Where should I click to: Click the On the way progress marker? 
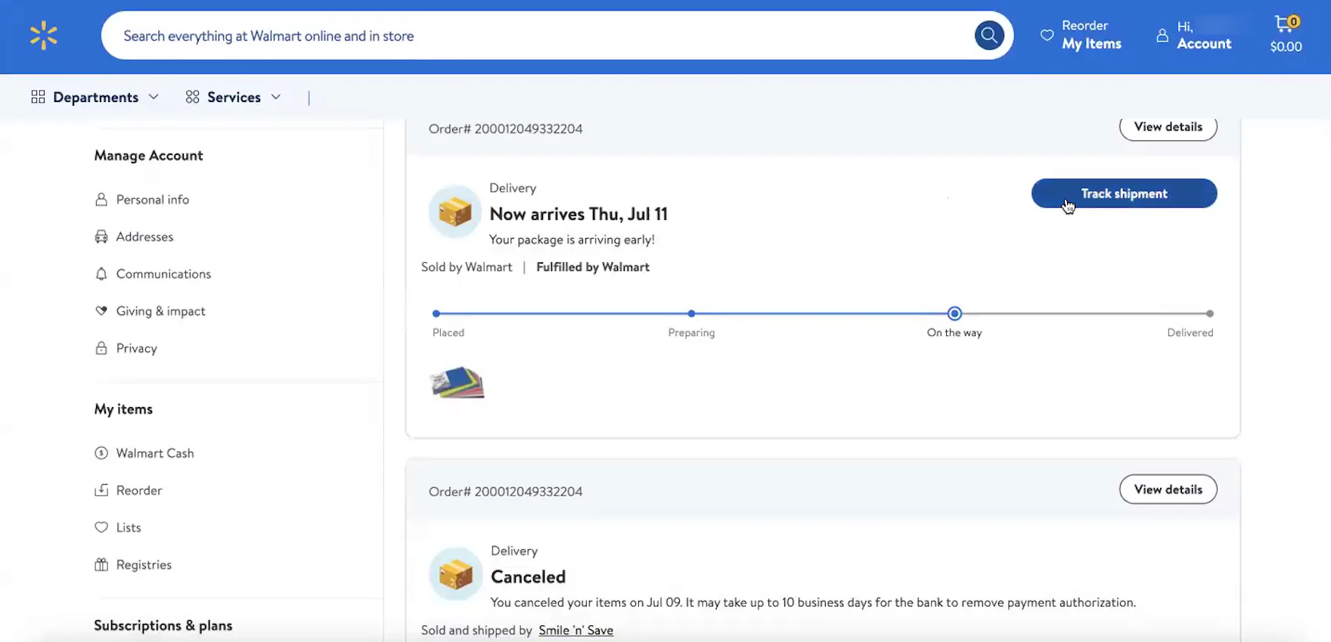(954, 313)
